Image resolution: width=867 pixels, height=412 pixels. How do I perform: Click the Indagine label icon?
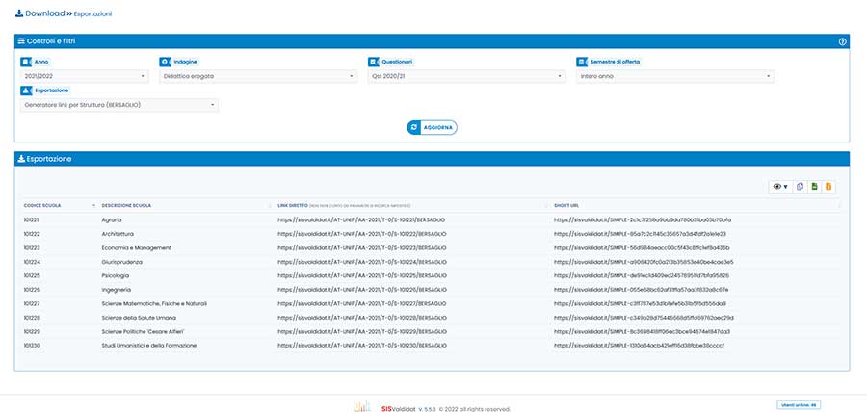click(165, 61)
